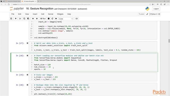The image size is (170, 96).
Task: Run cell In [17] with its run icon
Action: tap(27, 43)
